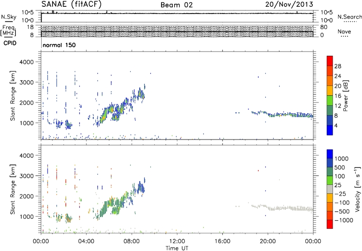
Task: Click the Power panel 'Slant Range [km]' label
Action: (13, 96)
